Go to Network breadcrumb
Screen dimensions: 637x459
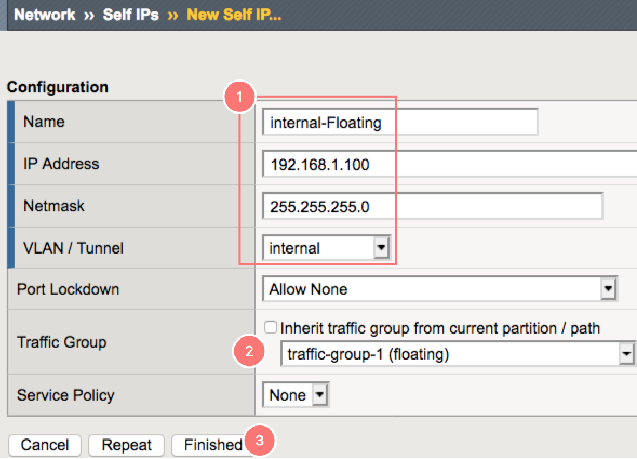tap(45, 15)
